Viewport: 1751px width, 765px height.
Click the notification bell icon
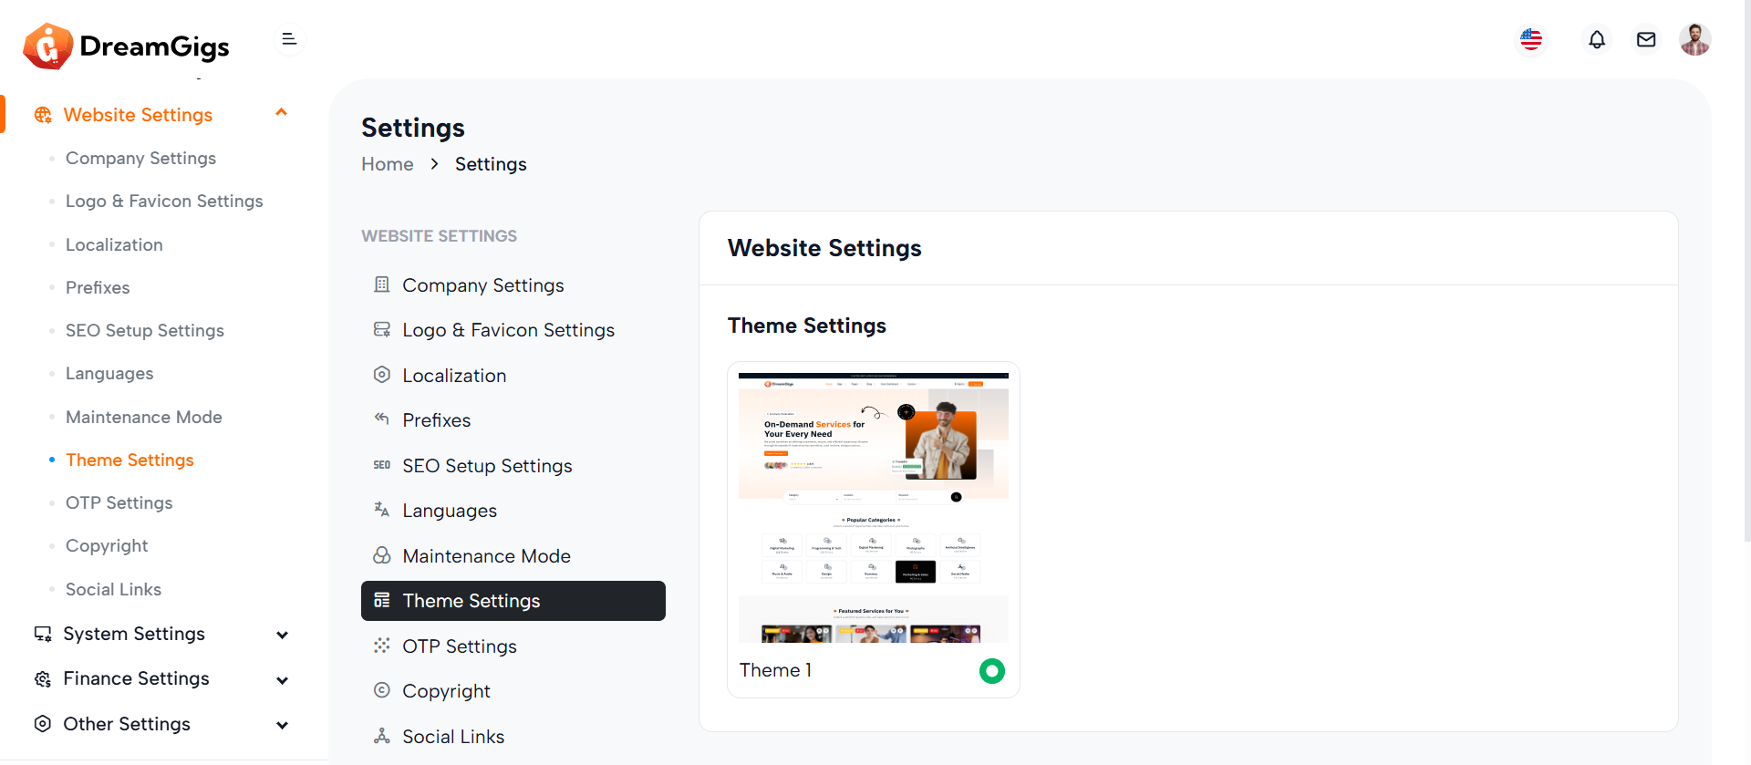pos(1596,40)
